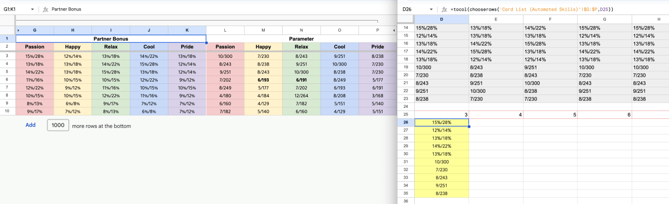Select row header 10 in left sheet
The width and height of the screenshot is (669, 204).
point(8,111)
